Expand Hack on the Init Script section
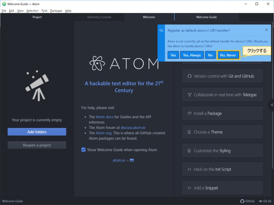Screen dimensions: 274x205 (x=222, y=169)
